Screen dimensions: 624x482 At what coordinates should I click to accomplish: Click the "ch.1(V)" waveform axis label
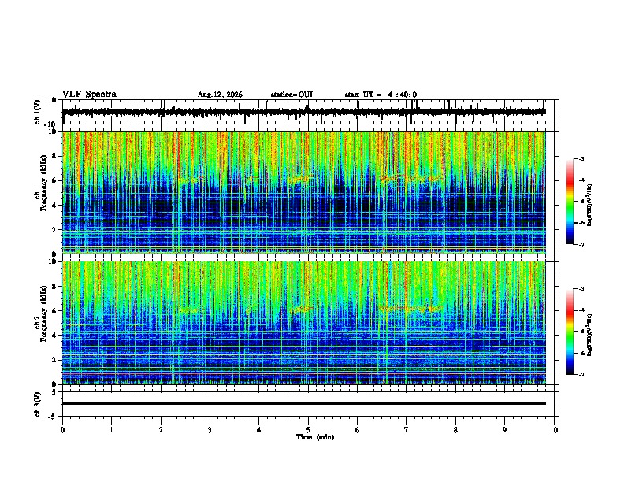pyautogui.click(x=38, y=112)
